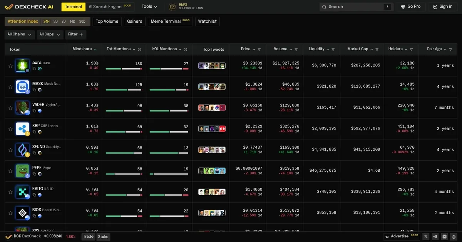This screenshot has width=462, height=242.
Task: Click the Sign in button
Action: 443,7
